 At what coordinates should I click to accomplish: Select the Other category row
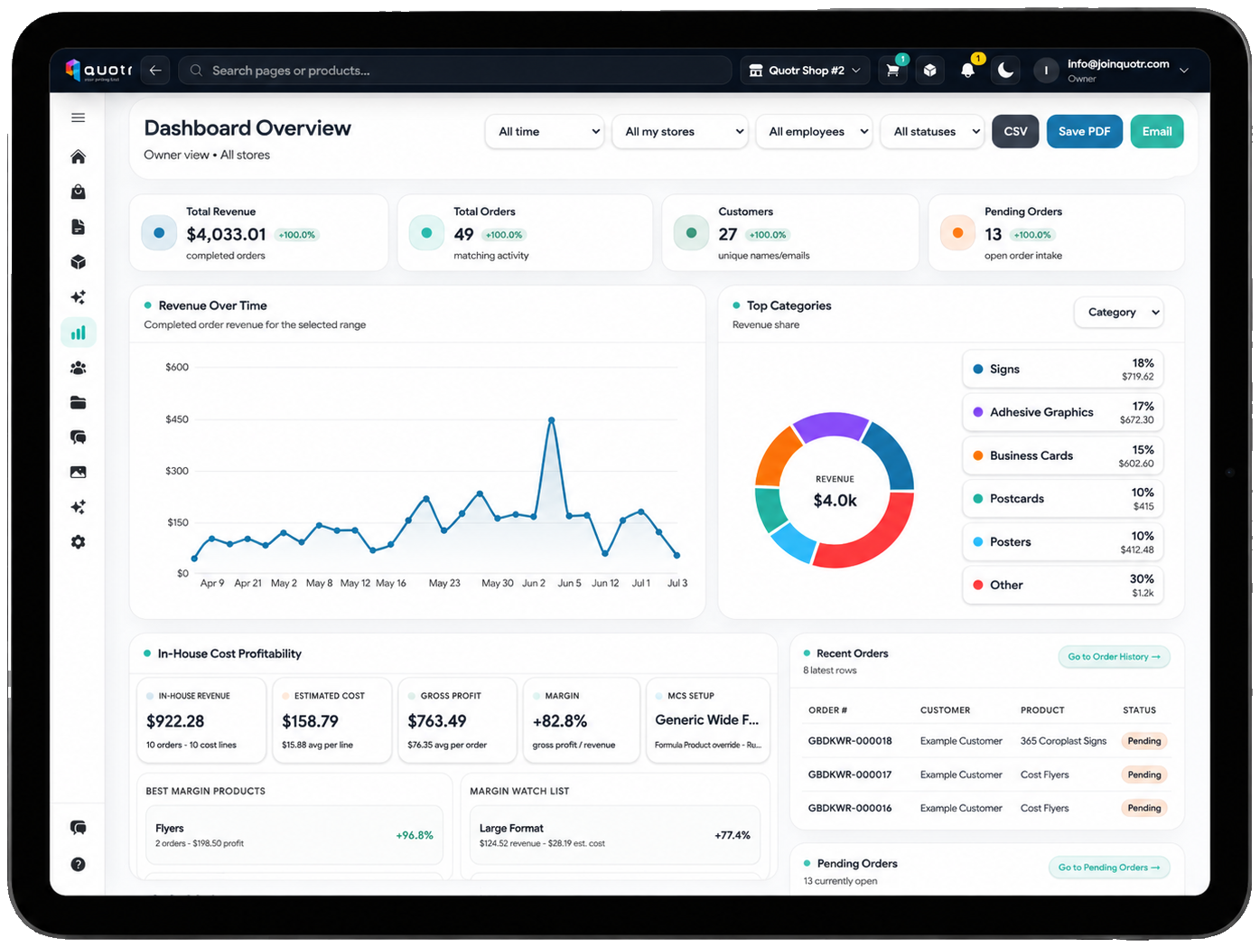point(1063,585)
